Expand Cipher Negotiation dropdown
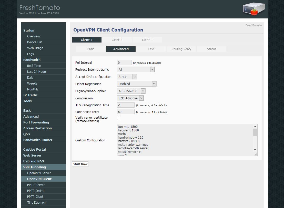 click(x=137, y=84)
